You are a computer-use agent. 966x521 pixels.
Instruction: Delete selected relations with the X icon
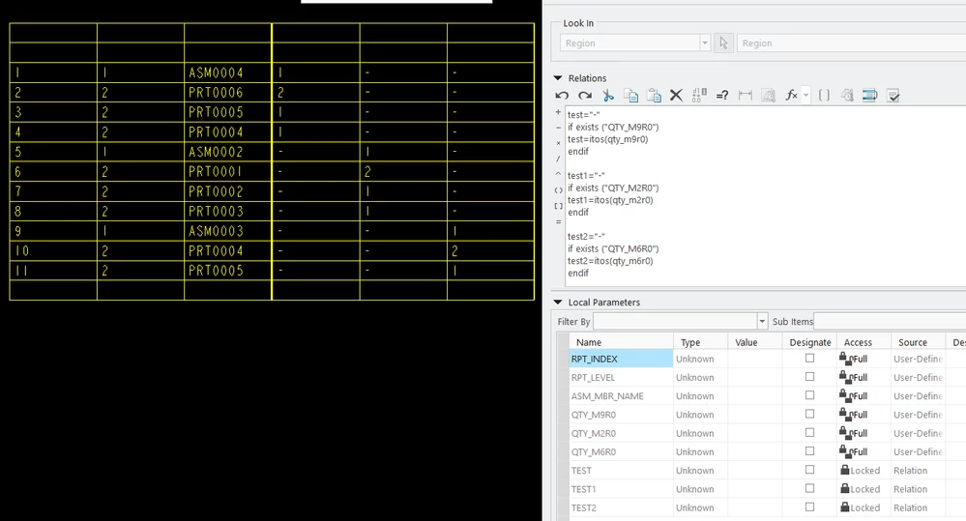click(x=676, y=95)
